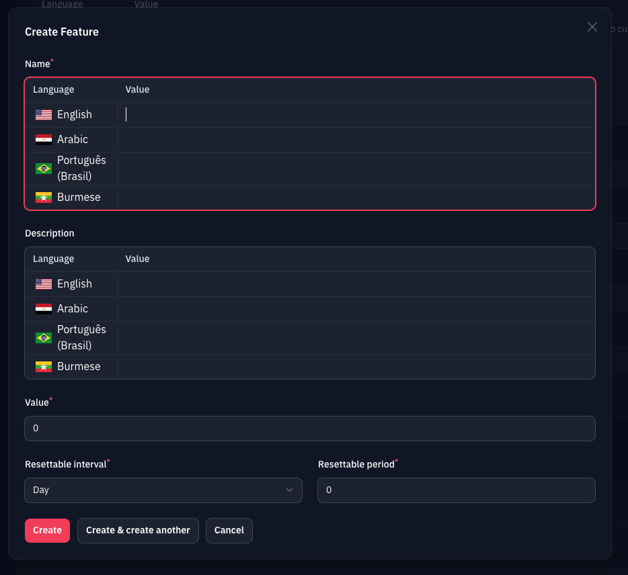Click the Arabic flag in Description table
628x575 pixels.
44,309
